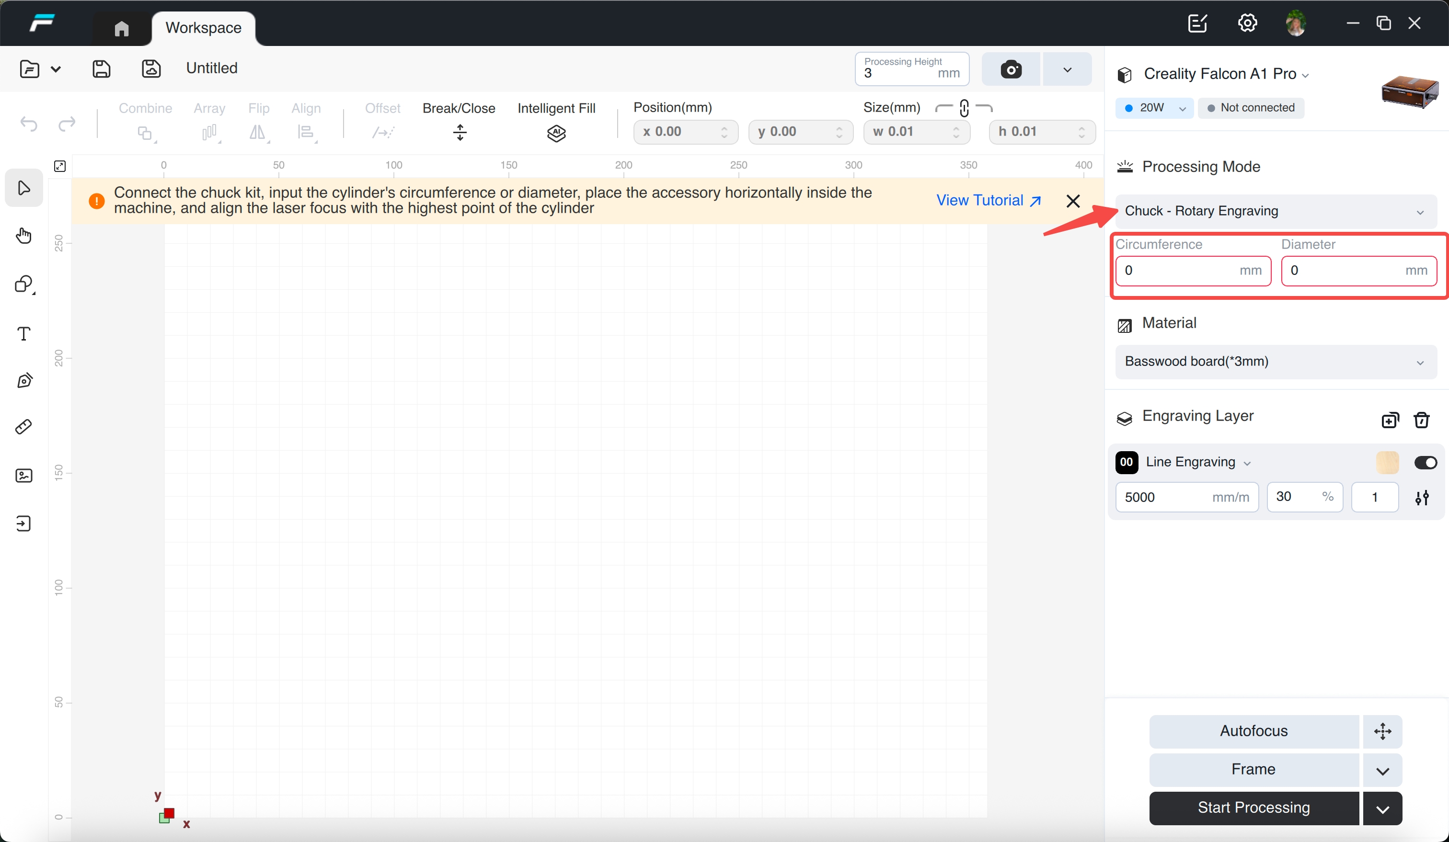This screenshot has height=842, width=1449.
Task: Click the Line Engraving layer color swatch
Action: point(1387,463)
